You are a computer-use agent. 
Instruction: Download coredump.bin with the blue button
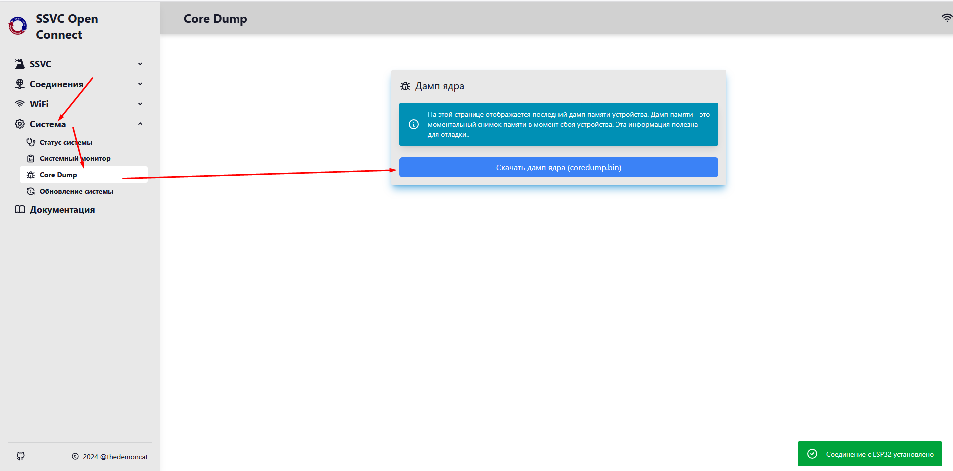[558, 167]
